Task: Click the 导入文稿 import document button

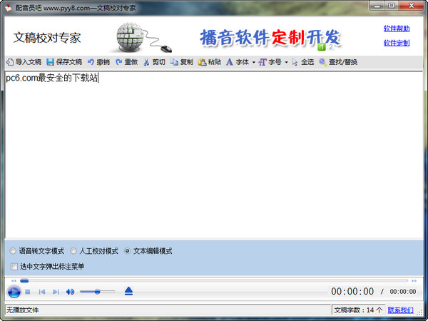Action: tap(24, 62)
